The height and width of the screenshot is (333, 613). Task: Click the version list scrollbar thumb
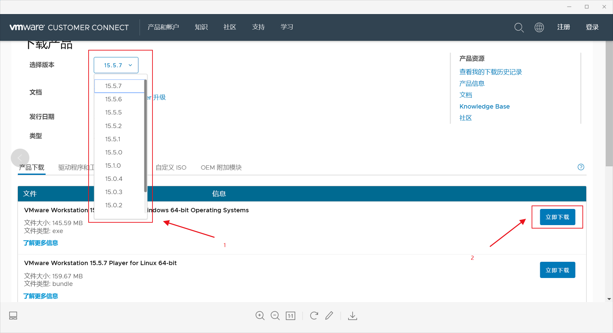(146, 136)
